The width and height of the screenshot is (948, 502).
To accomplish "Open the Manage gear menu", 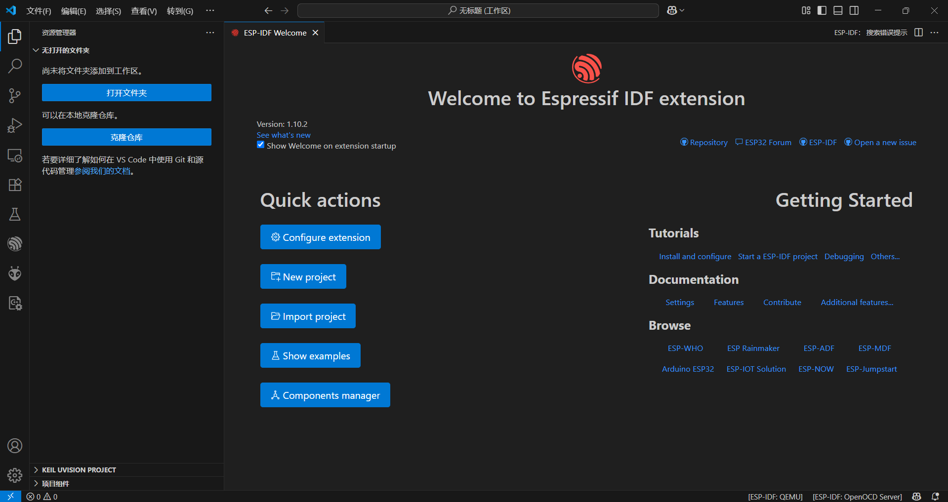I will [x=15, y=475].
